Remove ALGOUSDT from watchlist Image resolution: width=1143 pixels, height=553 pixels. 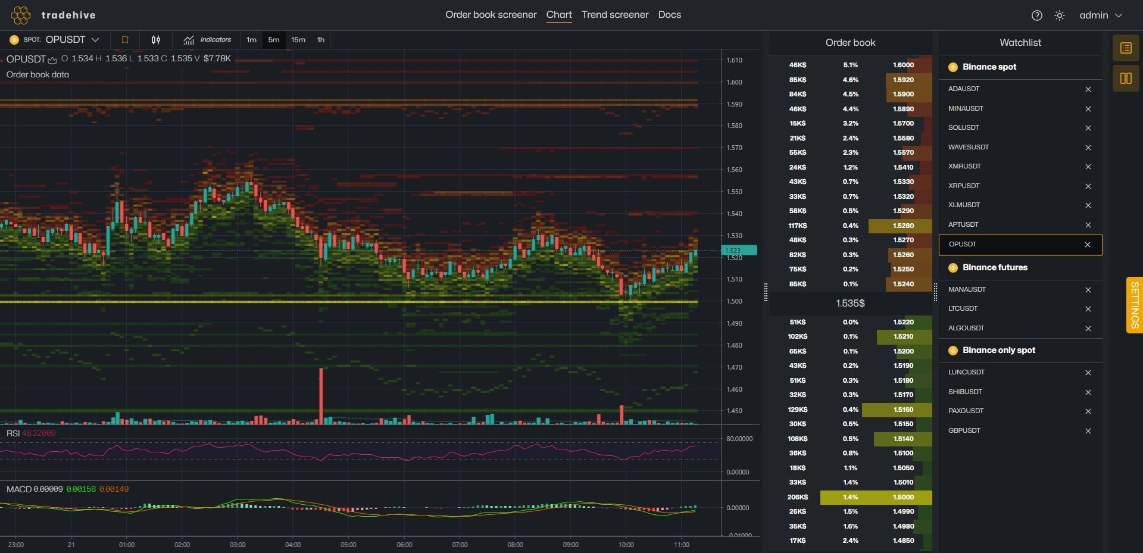tap(1088, 329)
